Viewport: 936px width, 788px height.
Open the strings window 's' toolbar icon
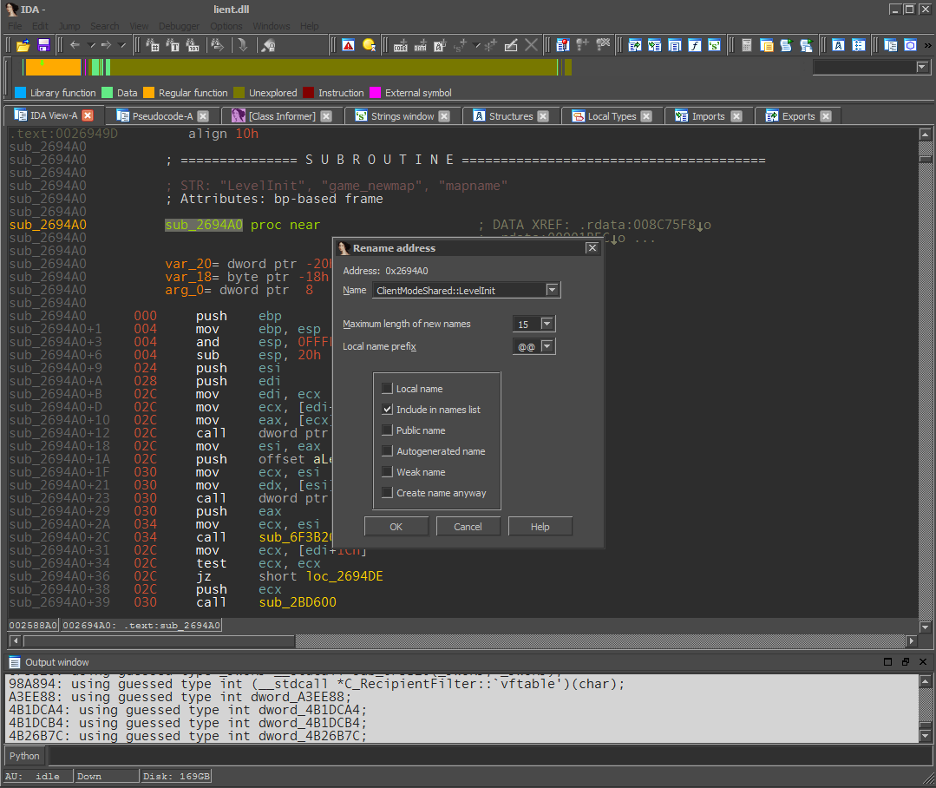coord(714,45)
